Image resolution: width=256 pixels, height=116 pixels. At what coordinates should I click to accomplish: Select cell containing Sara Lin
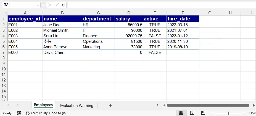click(x=62, y=36)
